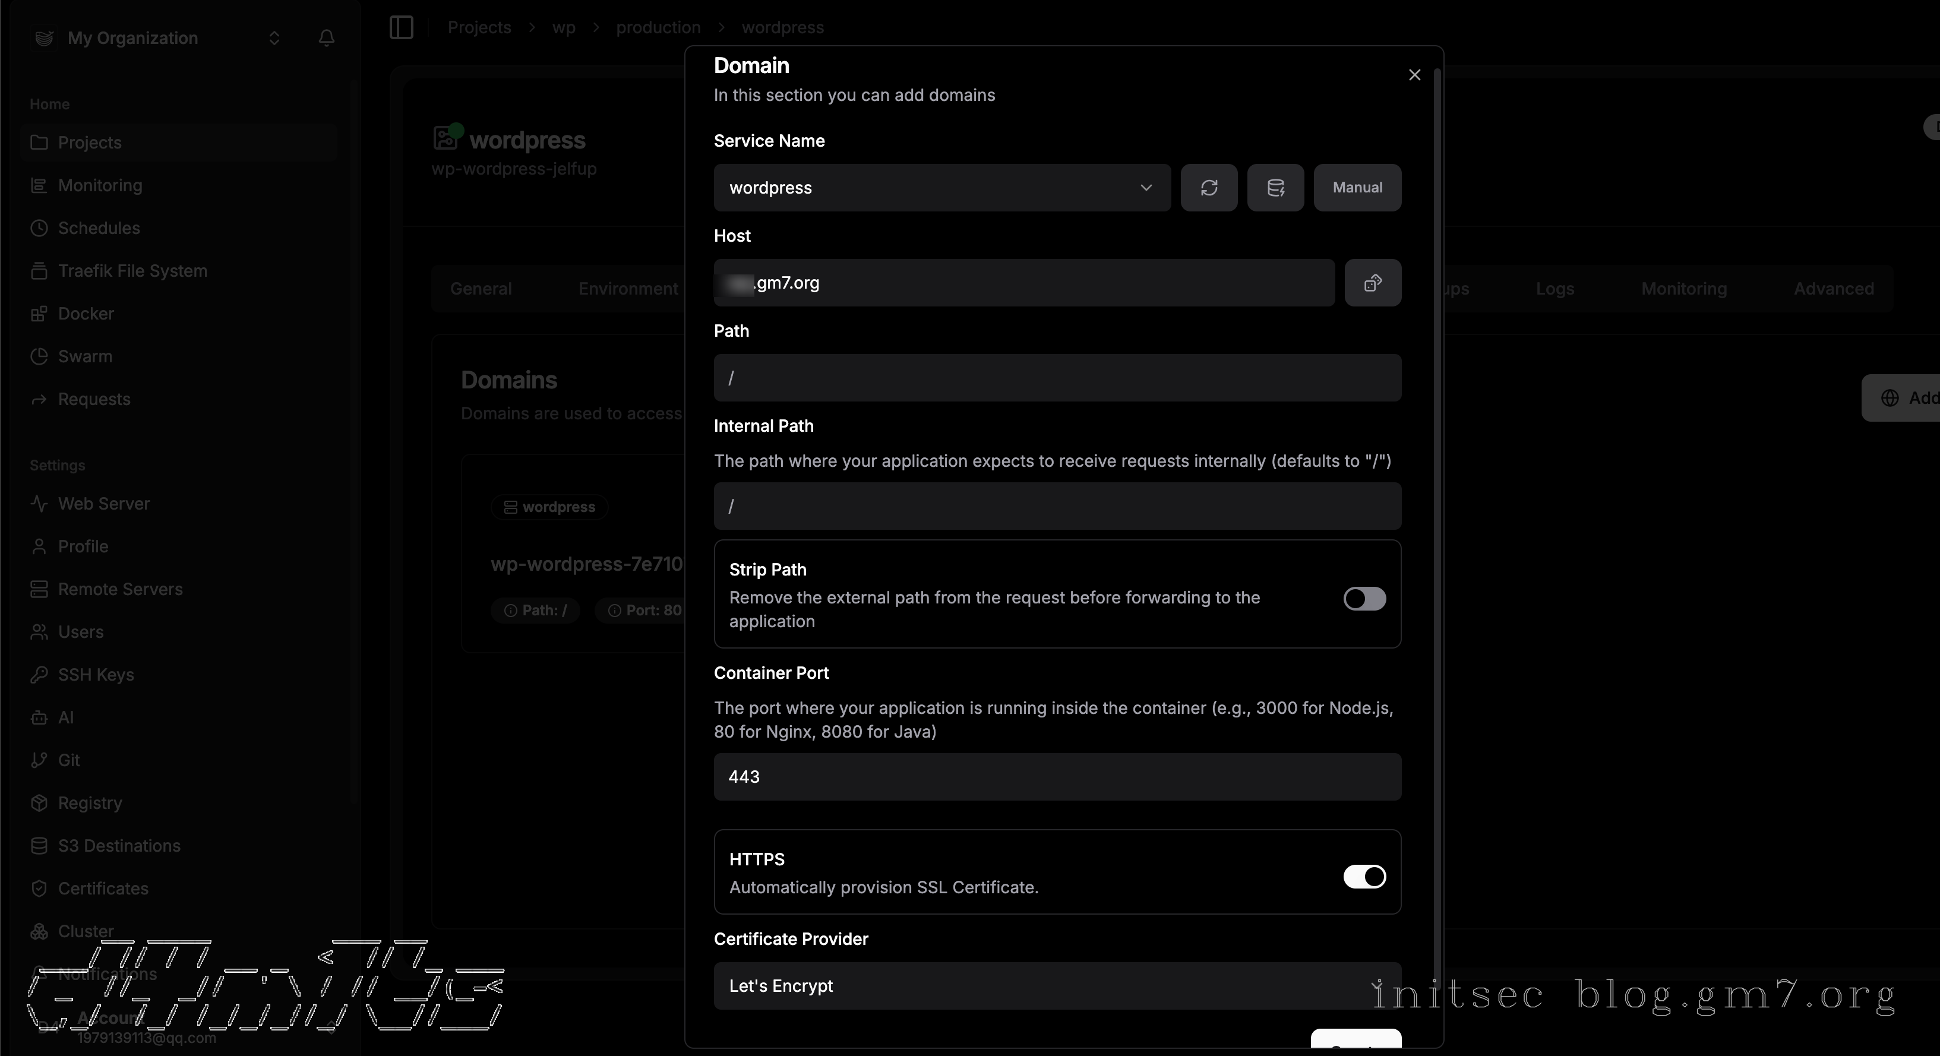Click the generate domain dice icon
The height and width of the screenshot is (1056, 1940).
pos(1372,283)
